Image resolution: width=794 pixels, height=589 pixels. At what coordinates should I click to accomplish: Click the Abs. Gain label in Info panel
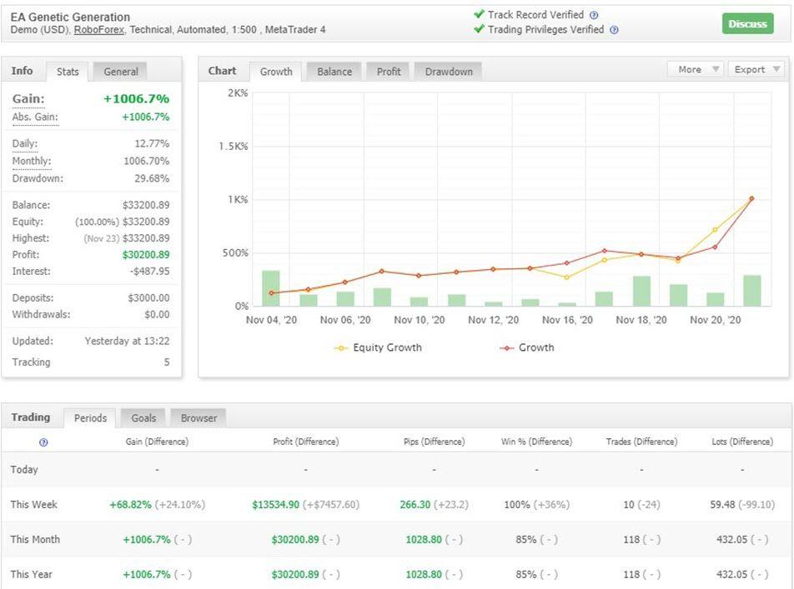pos(35,117)
